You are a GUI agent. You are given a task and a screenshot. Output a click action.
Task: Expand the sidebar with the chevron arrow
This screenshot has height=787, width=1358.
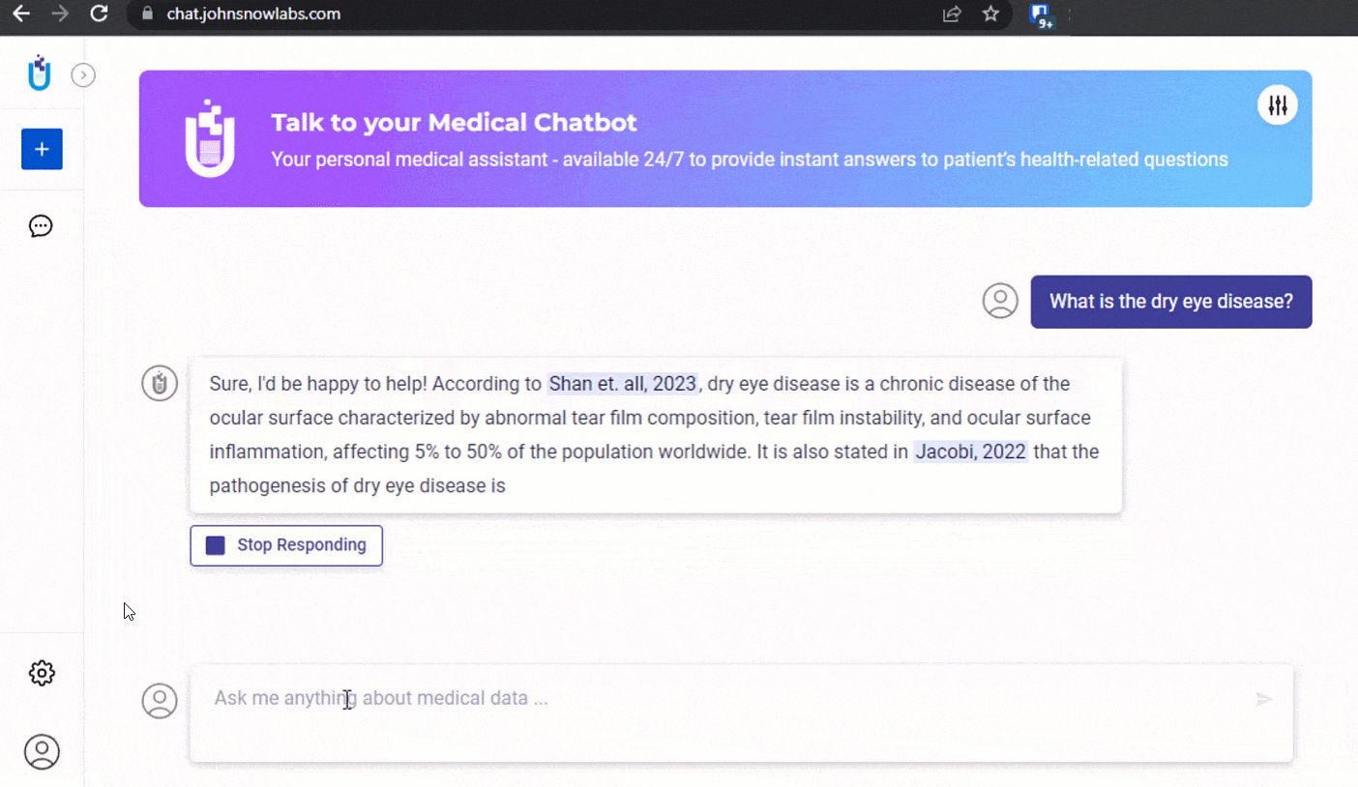coord(83,74)
